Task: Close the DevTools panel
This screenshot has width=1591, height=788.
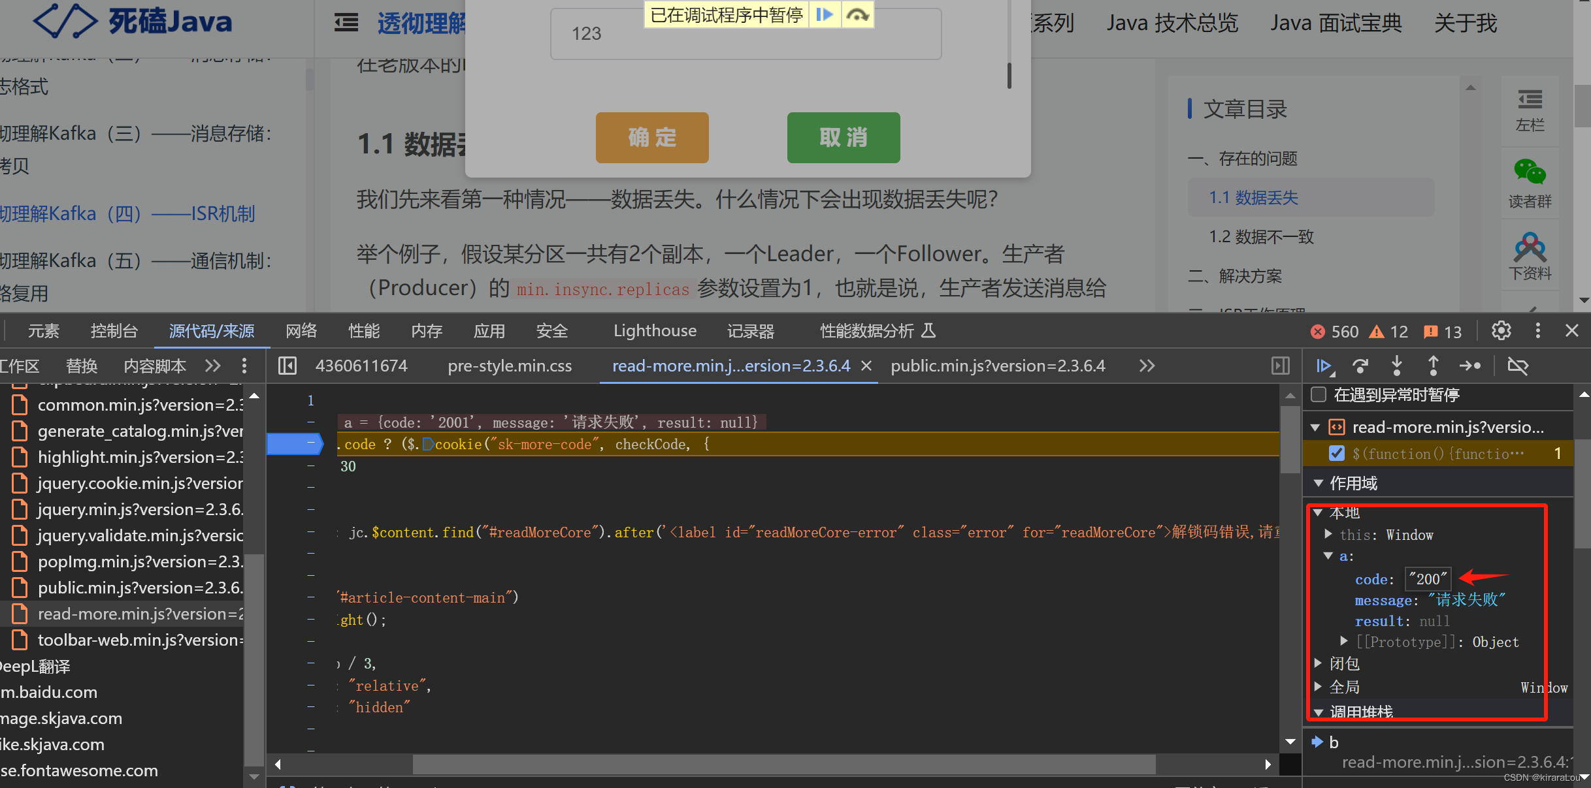Action: coord(1572,331)
